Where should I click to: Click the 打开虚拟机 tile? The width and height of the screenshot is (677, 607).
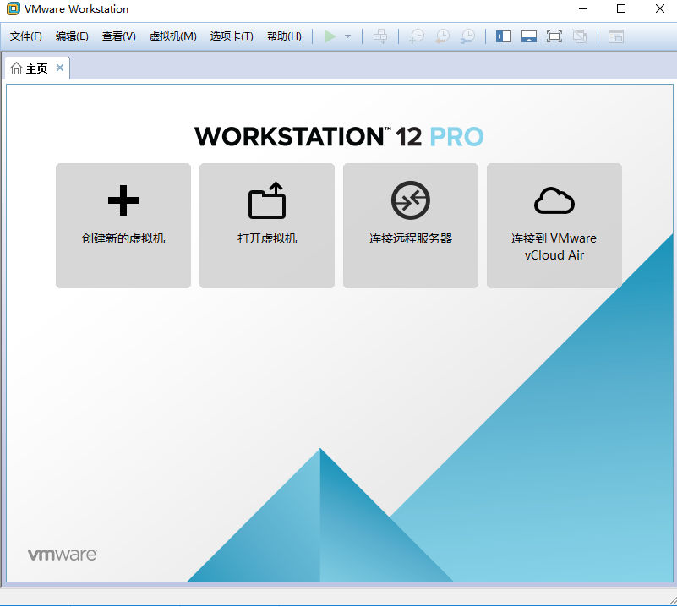pos(267,226)
